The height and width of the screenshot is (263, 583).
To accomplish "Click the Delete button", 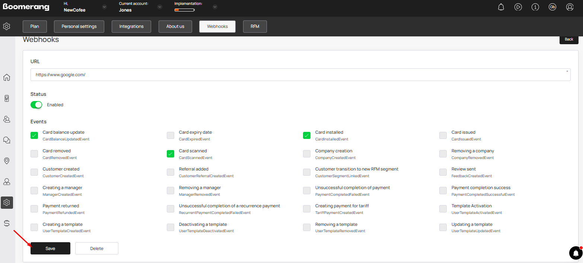I will tap(97, 249).
